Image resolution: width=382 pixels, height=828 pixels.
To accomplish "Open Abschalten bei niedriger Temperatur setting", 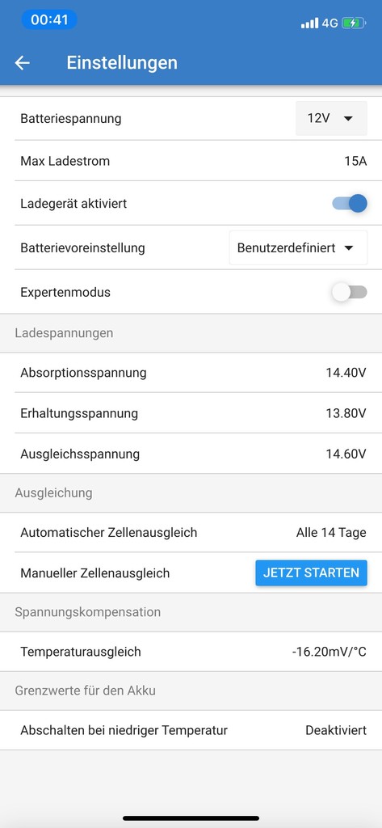I will (x=191, y=730).
